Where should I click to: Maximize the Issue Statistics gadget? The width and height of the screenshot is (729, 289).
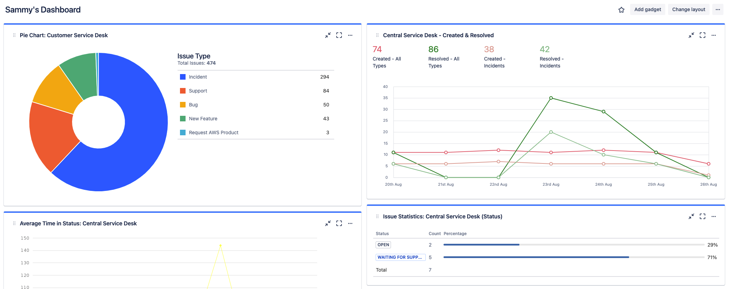coord(702,216)
